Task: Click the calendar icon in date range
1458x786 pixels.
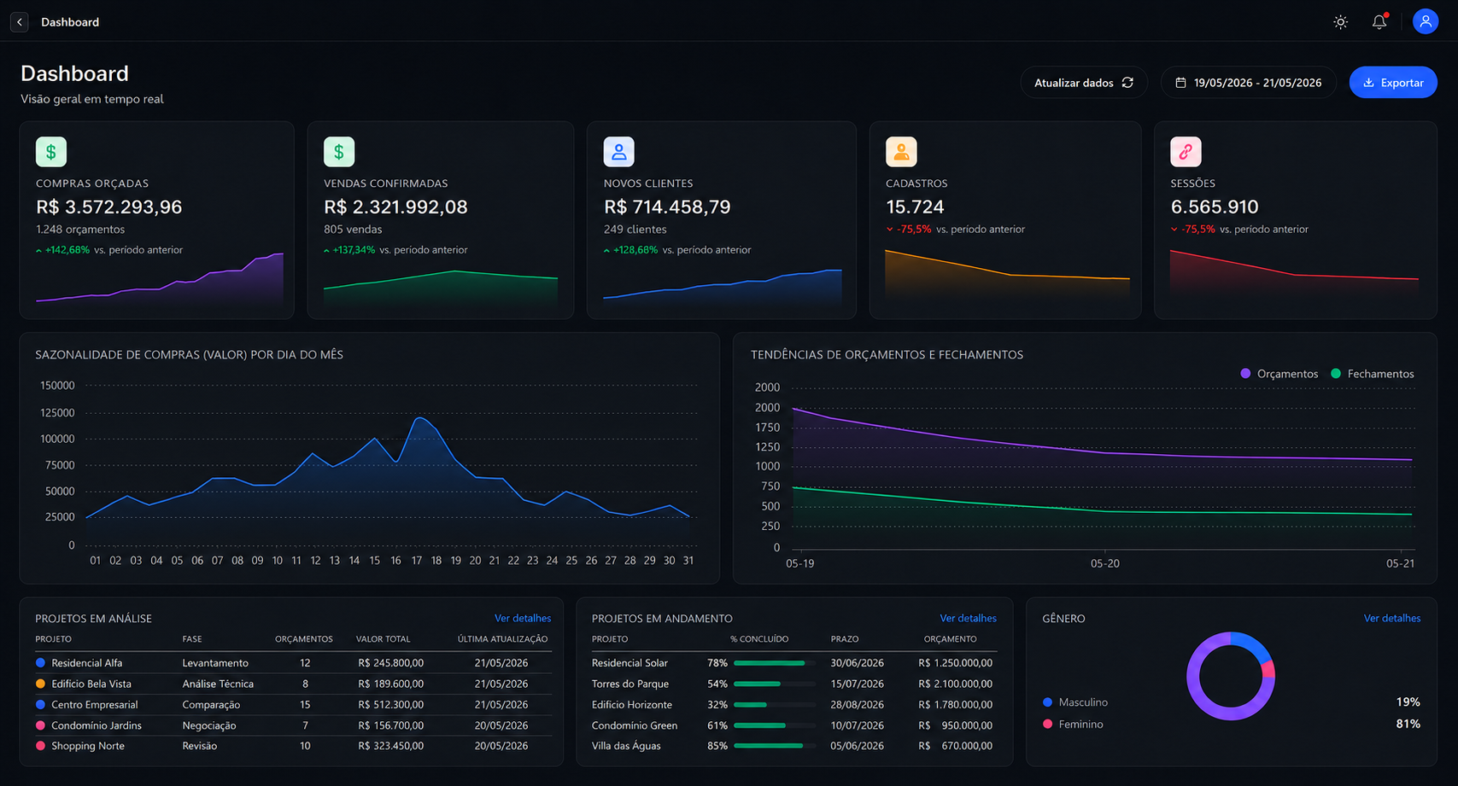Action: coord(1180,83)
